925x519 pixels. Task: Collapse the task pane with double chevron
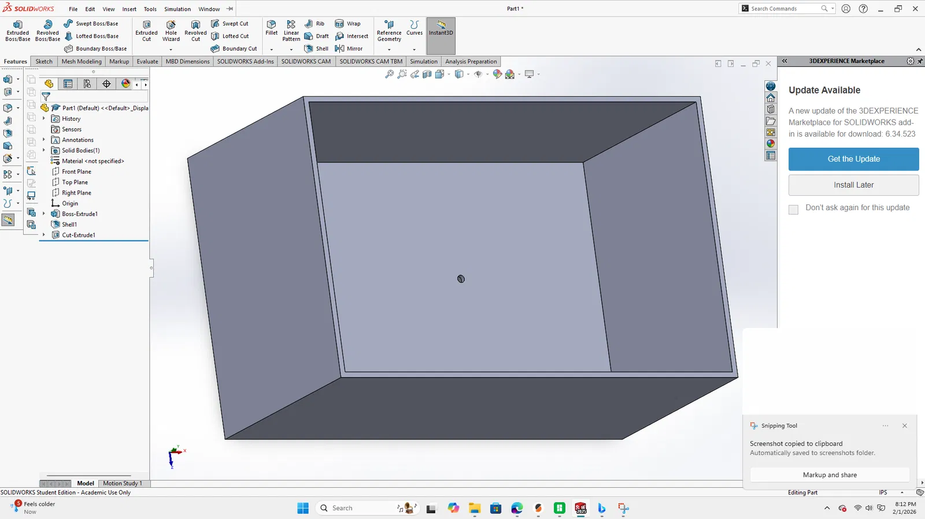pos(785,61)
